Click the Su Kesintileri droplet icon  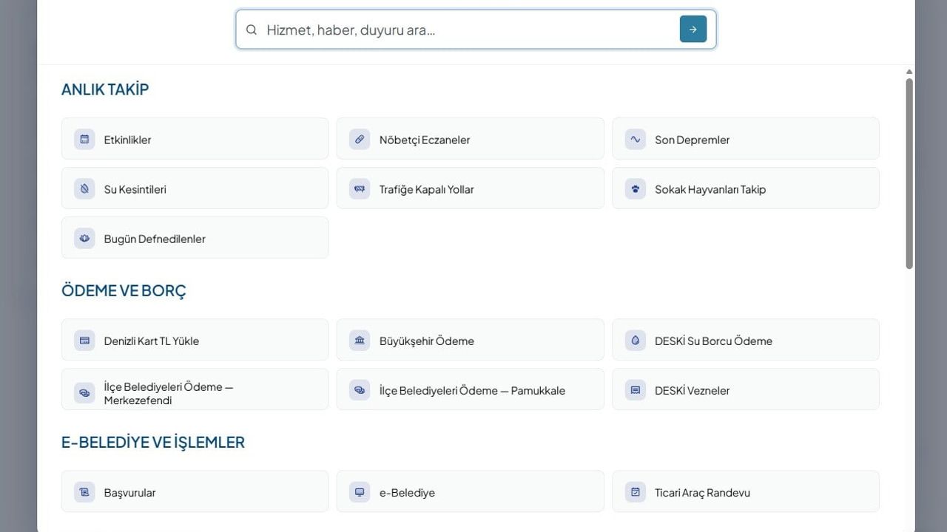click(84, 188)
